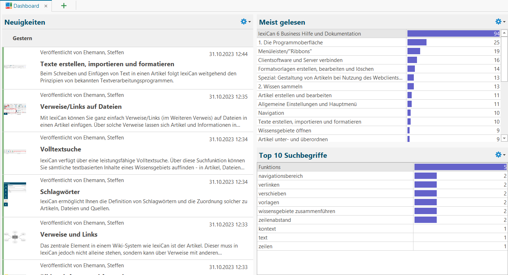Close the Dashboard tab

point(46,6)
